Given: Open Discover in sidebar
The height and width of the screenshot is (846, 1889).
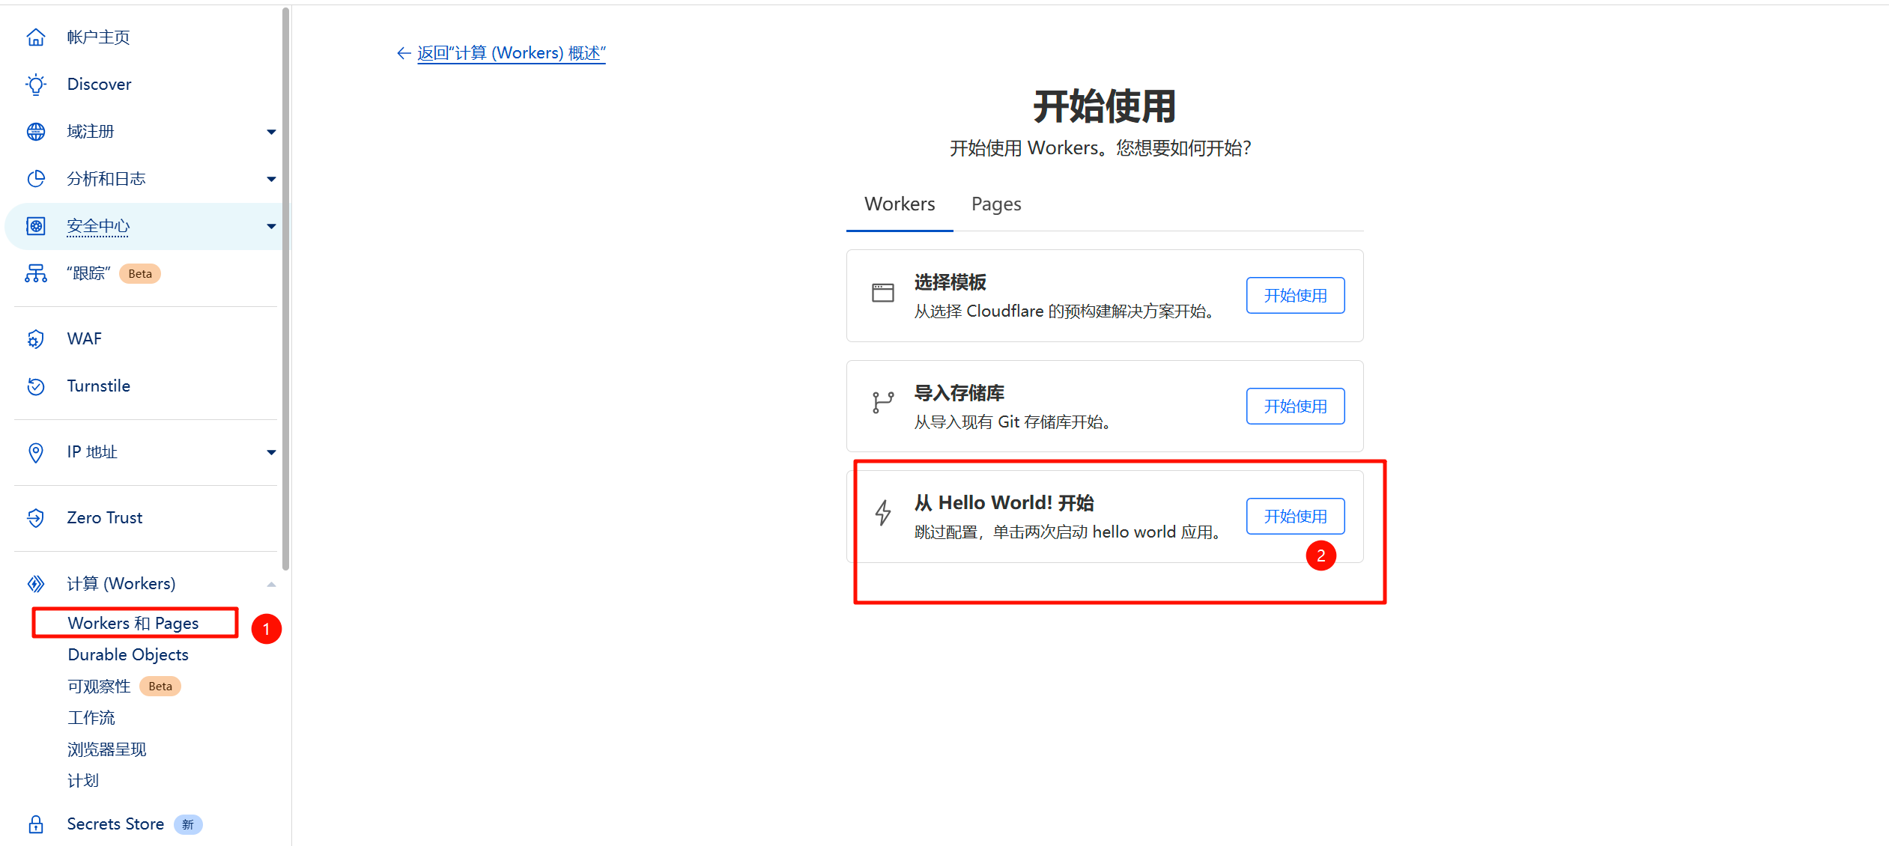Looking at the screenshot, I should click(99, 84).
